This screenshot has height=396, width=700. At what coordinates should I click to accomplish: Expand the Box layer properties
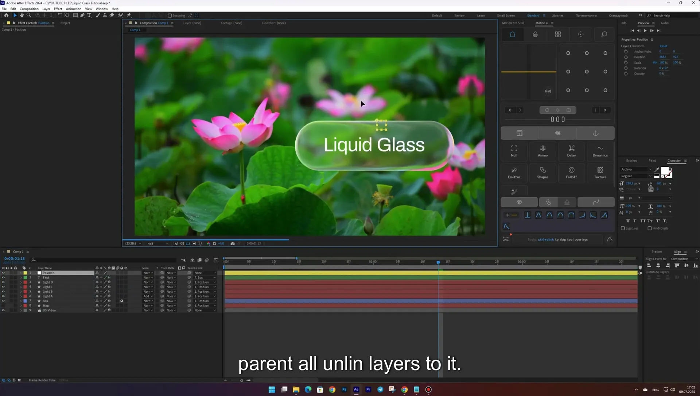(21, 301)
